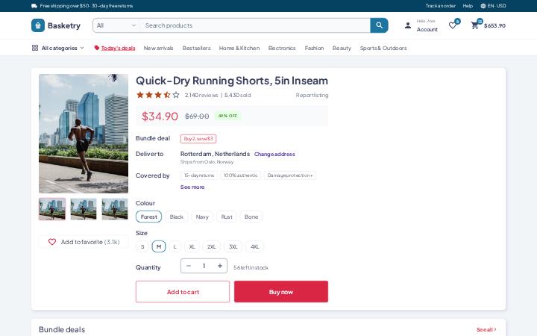
Task: Click Add to favorite (3.1k)
Action: coord(84,242)
